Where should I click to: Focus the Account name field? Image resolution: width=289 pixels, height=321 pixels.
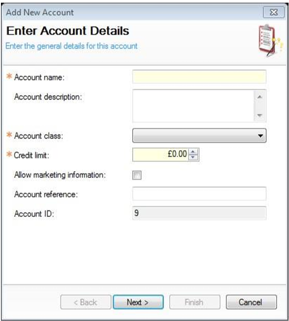(x=199, y=77)
